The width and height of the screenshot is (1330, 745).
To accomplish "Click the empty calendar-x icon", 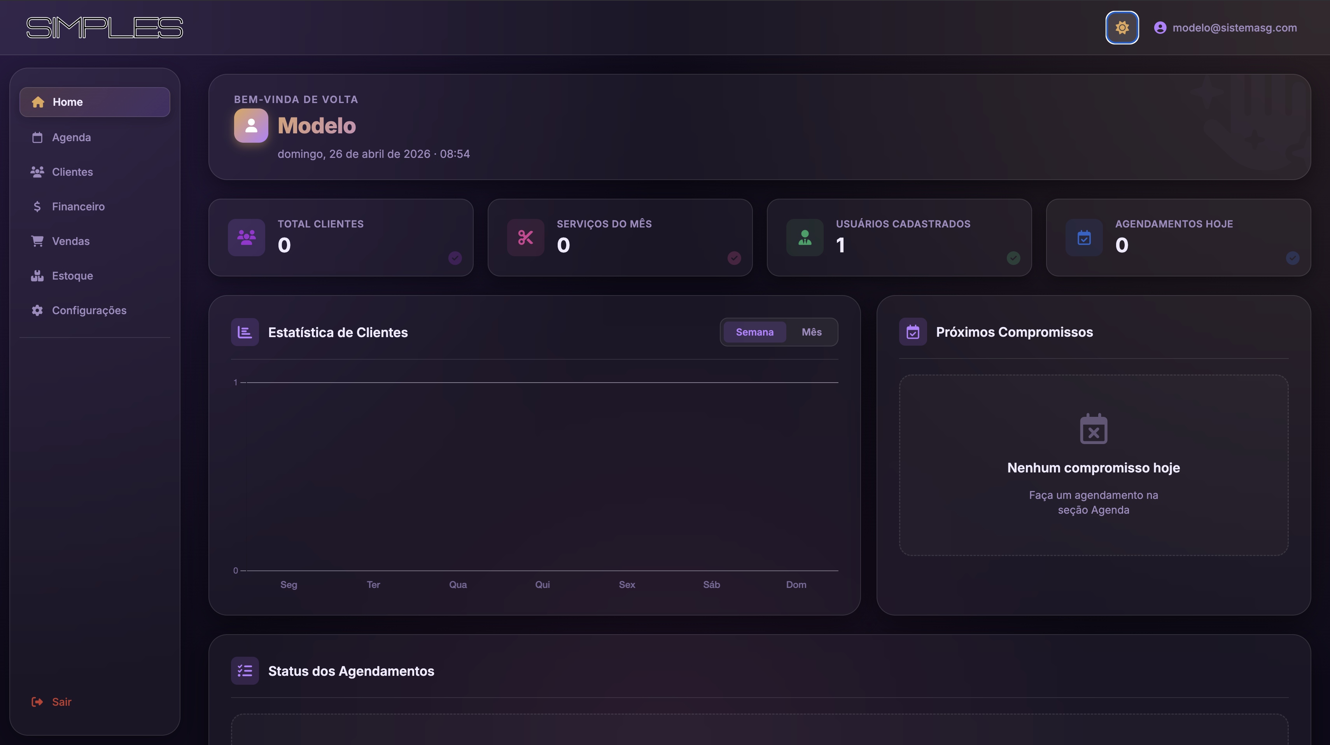I will [1094, 428].
